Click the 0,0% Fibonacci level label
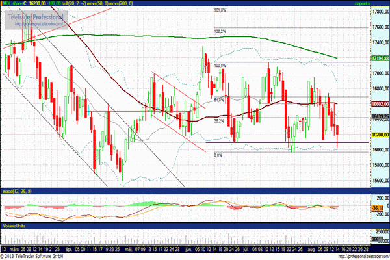 (x=220, y=155)
